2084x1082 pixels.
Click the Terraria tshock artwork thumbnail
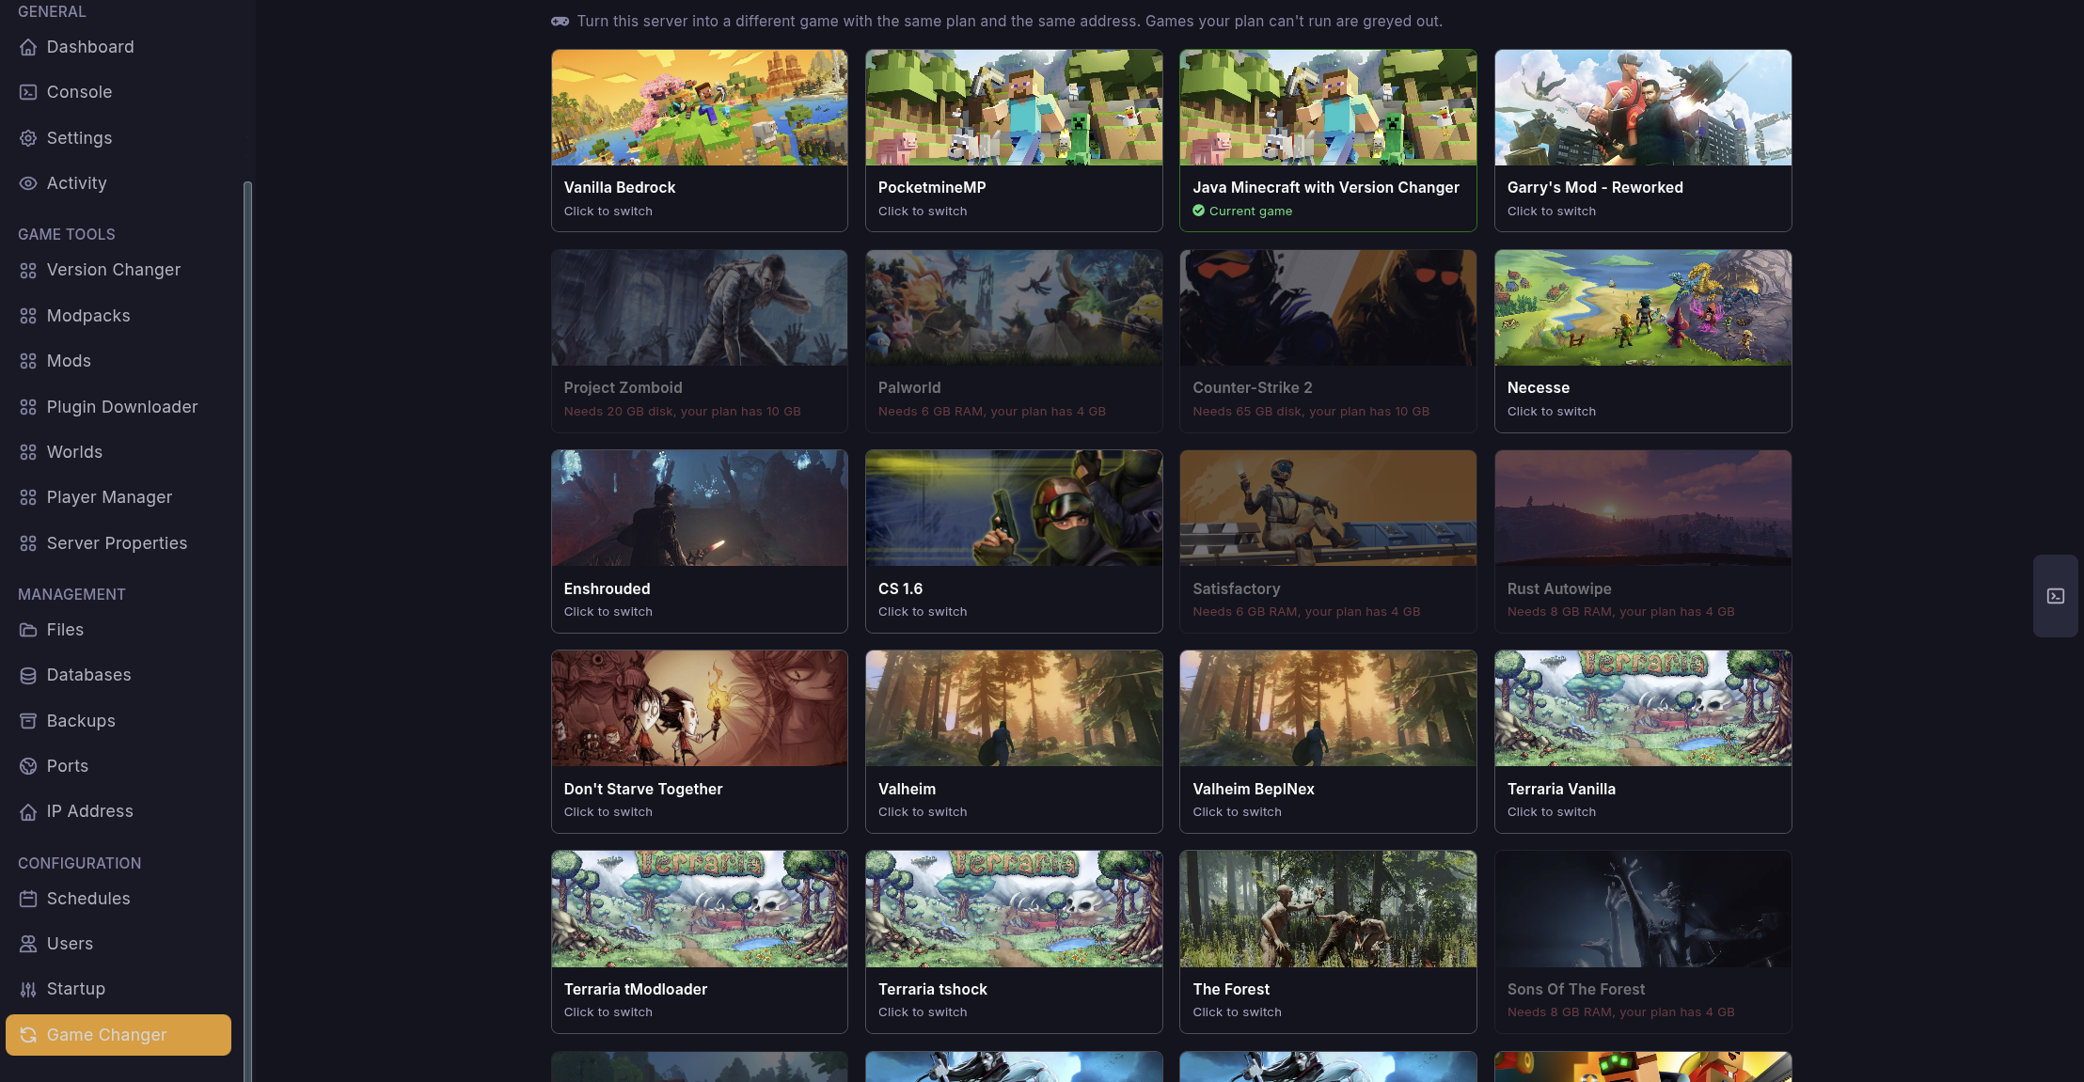(1014, 909)
